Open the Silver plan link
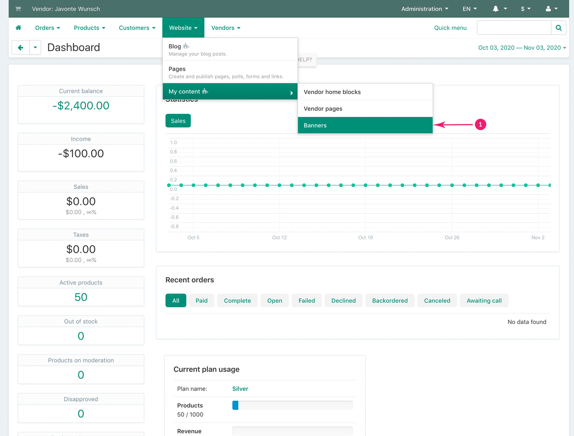The width and height of the screenshot is (574, 436). [x=240, y=389]
